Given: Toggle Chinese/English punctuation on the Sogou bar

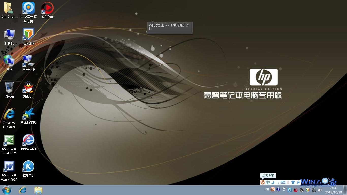Looking at the screenshot, I should (278, 182).
